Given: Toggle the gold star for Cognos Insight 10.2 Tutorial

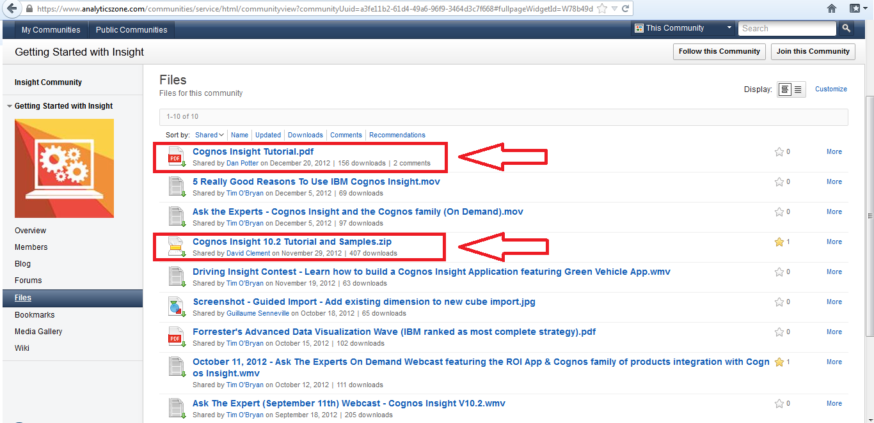Looking at the screenshot, I should [x=779, y=242].
